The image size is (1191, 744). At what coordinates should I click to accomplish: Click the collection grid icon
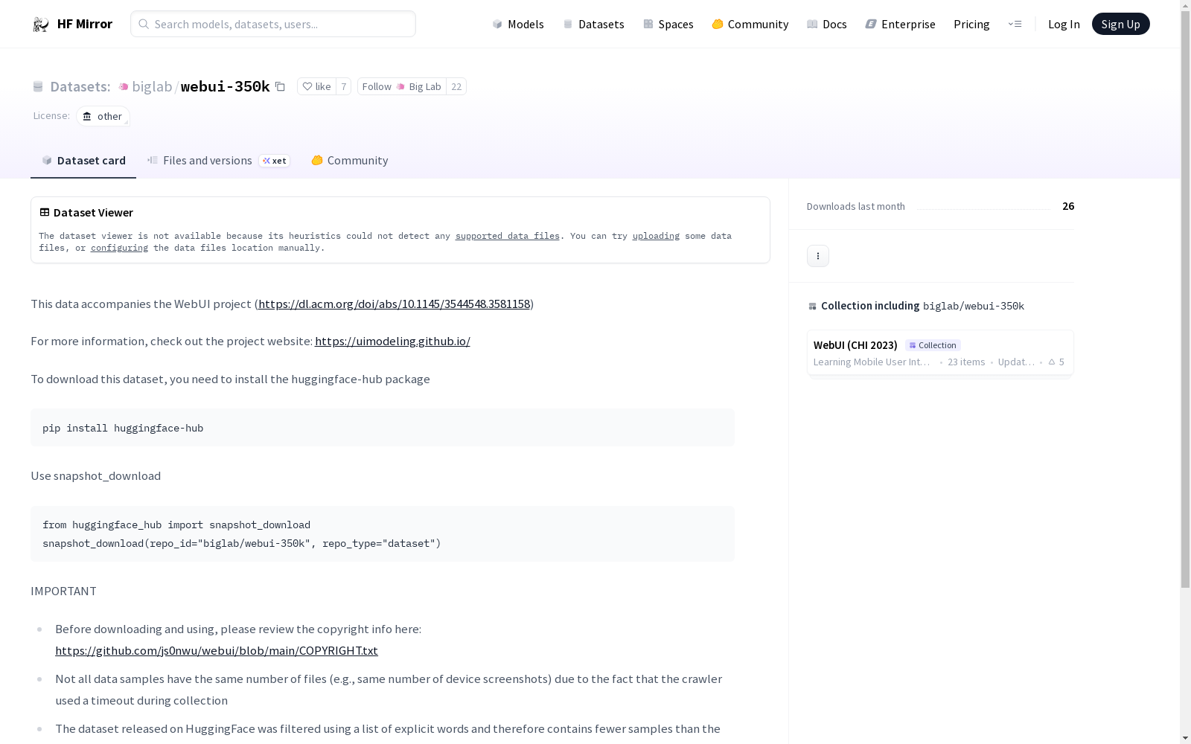pyautogui.click(x=812, y=306)
